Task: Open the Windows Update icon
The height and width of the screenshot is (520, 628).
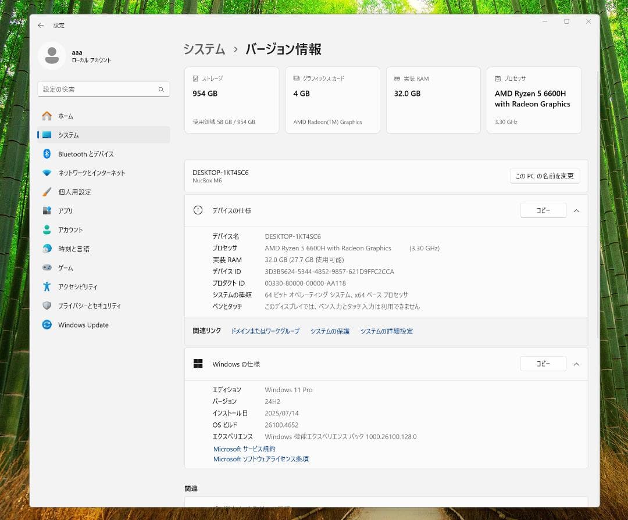Action: tap(47, 325)
